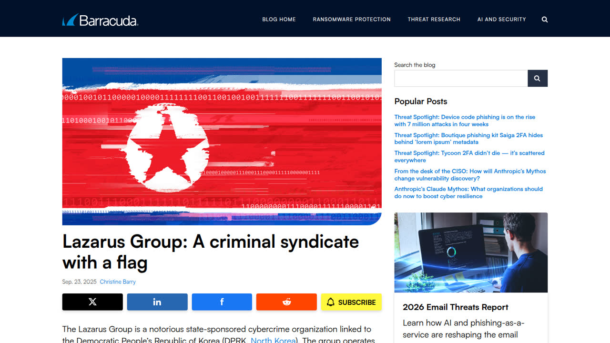Open author Christine Barry's page

pyautogui.click(x=118, y=282)
